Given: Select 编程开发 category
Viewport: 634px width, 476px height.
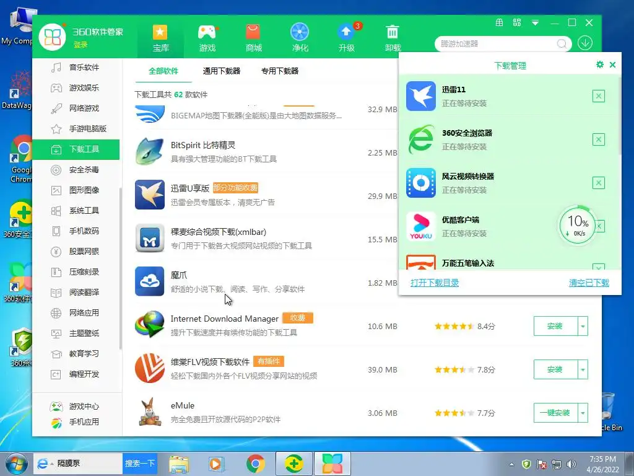Looking at the screenshot, I should pos(76,374).
